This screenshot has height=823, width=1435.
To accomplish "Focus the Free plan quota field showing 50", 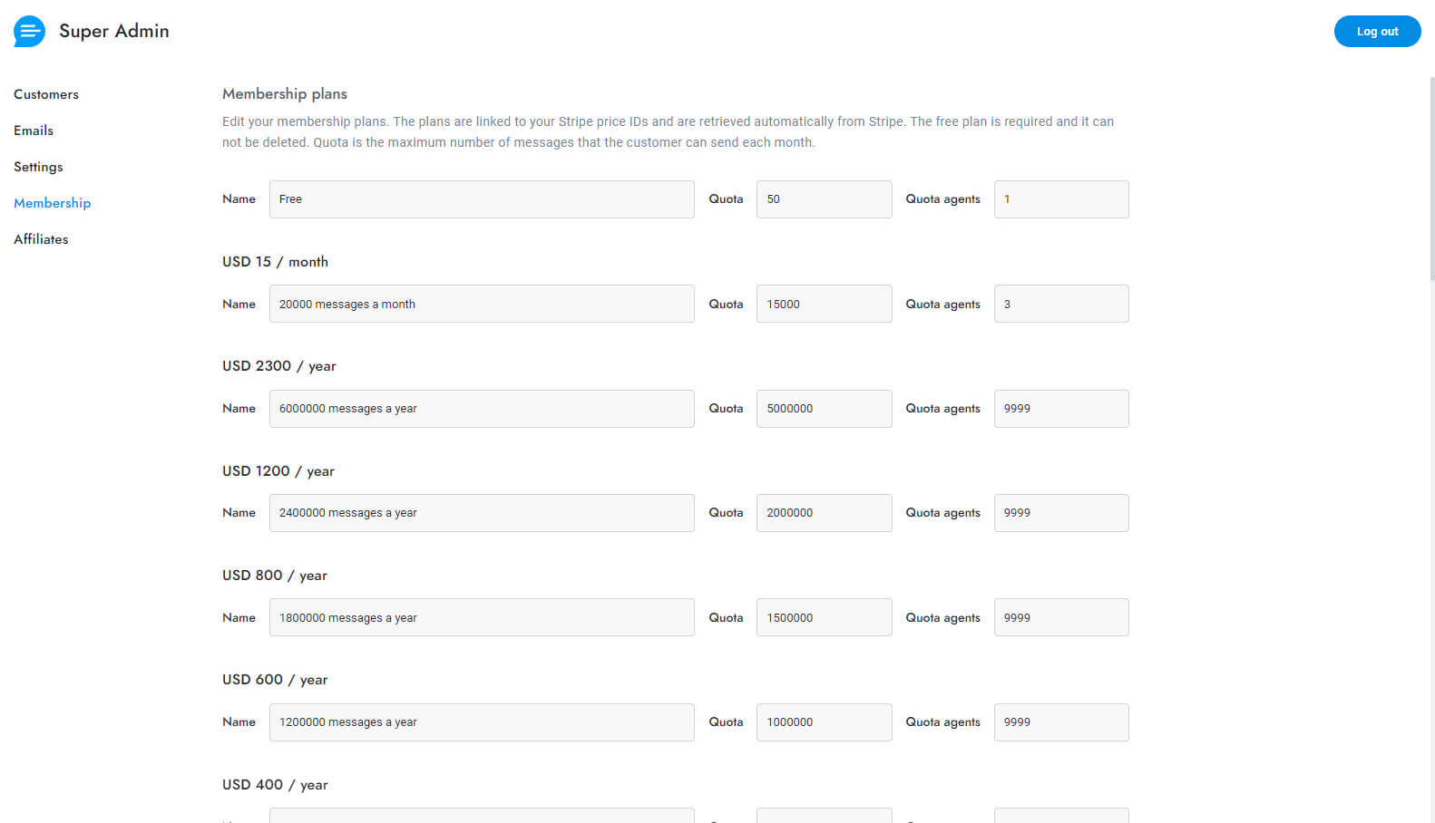I will [x=824, y=199].
